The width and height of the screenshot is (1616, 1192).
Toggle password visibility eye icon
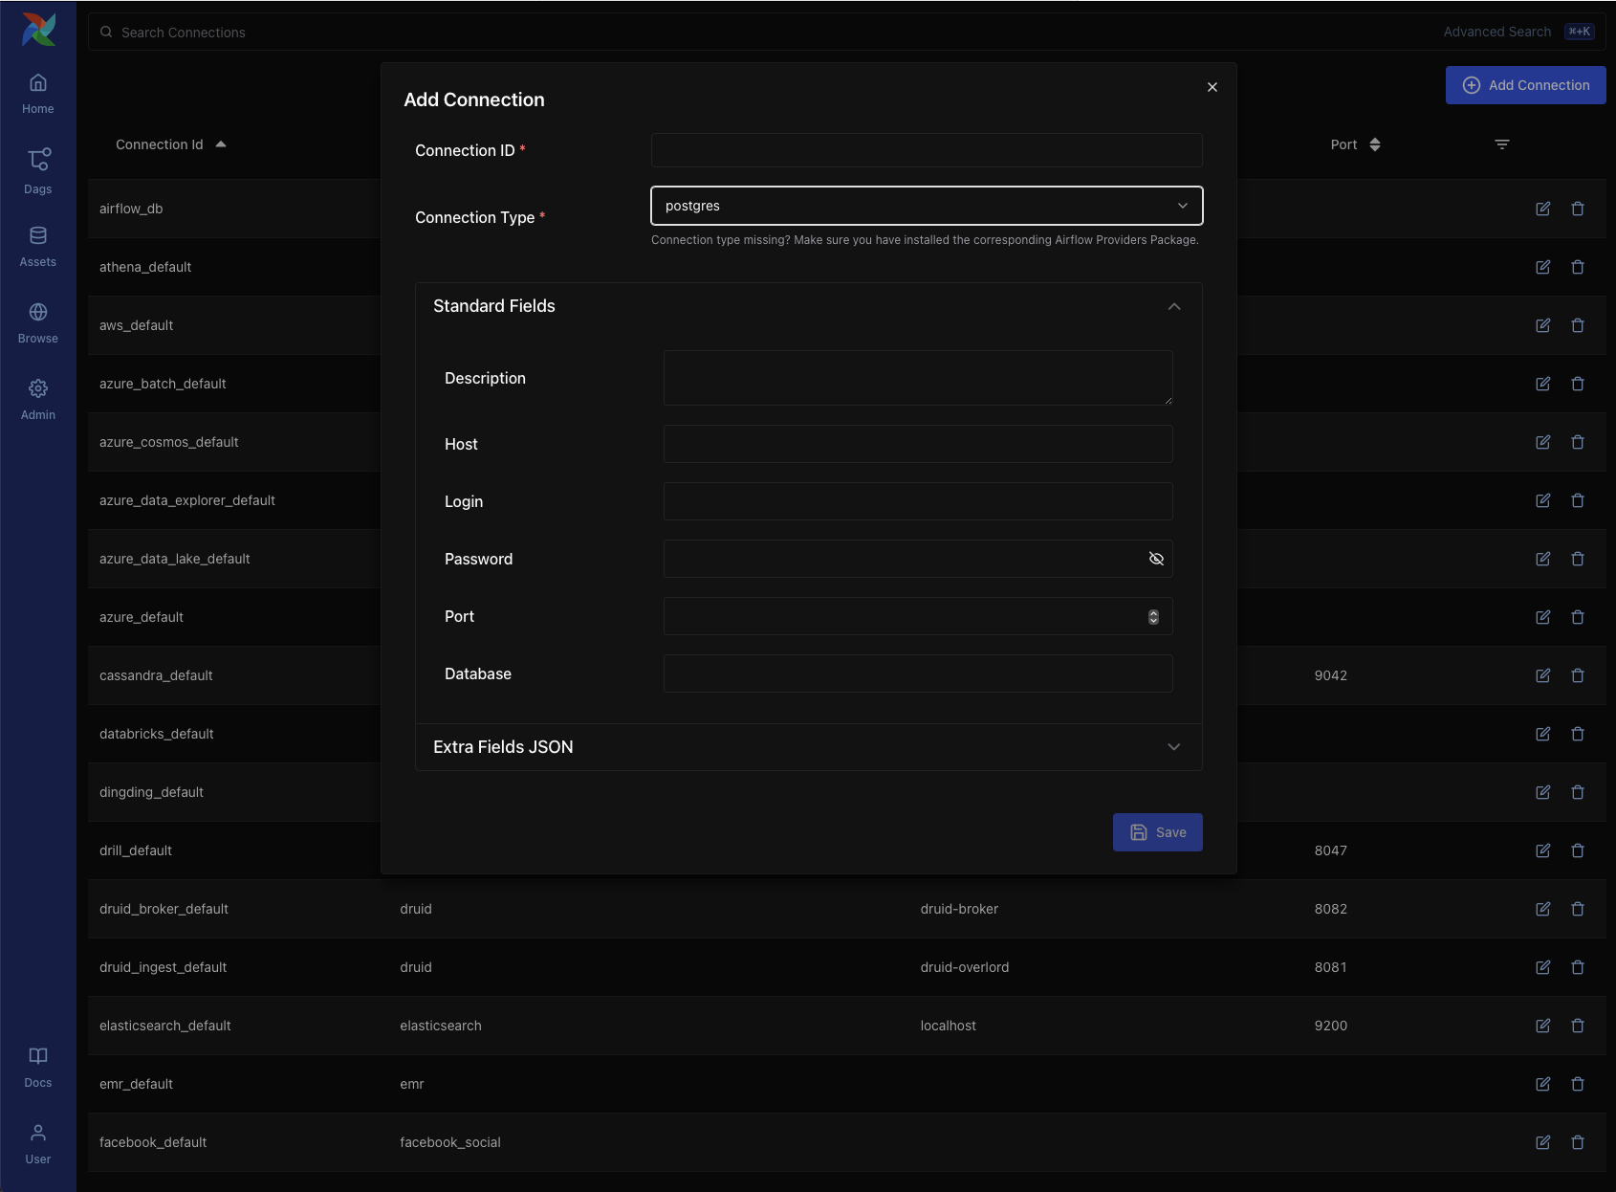(x=1155, y=559)
